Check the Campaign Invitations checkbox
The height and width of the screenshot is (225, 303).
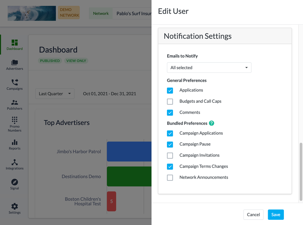(x=170, y=156)
